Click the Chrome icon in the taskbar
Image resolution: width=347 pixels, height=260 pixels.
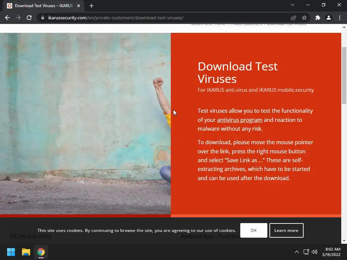(41, 252)
